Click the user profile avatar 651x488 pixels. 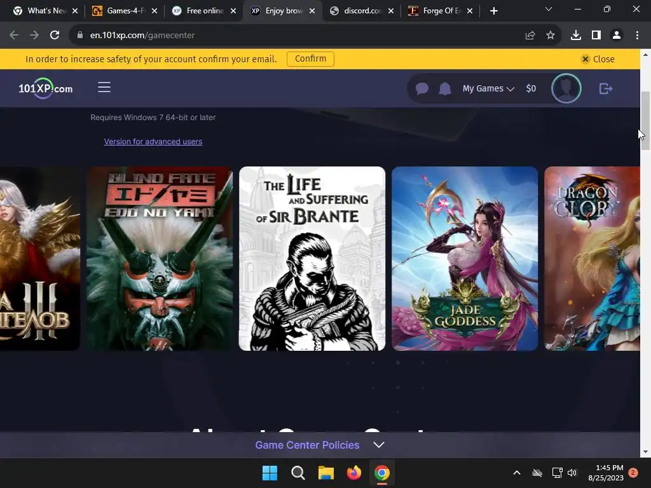click(566, 88)
